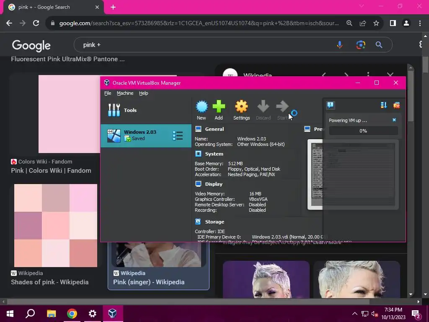Image resolution: width=429 pixels, height=322 pixels.
Task: Open the solid pink Colors Wiki image
Action: pyautogui.click(x=69, y=114)
